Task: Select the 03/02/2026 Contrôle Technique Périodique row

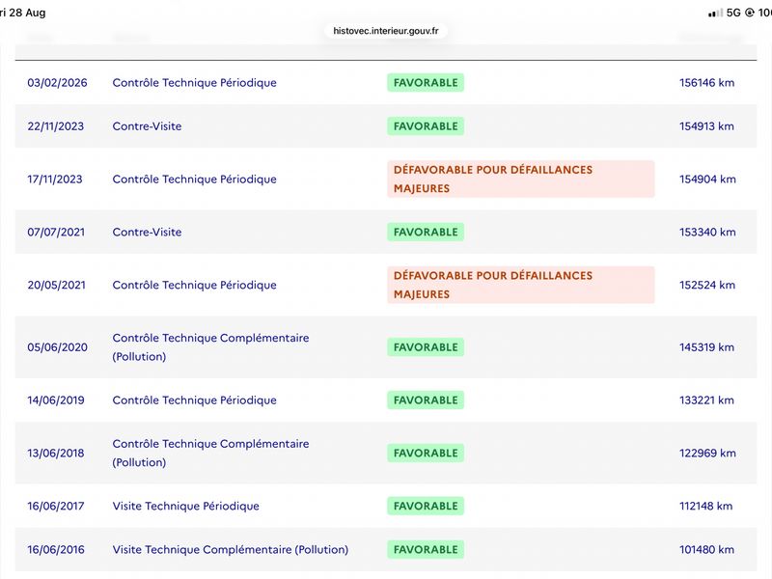Action: 385,83
